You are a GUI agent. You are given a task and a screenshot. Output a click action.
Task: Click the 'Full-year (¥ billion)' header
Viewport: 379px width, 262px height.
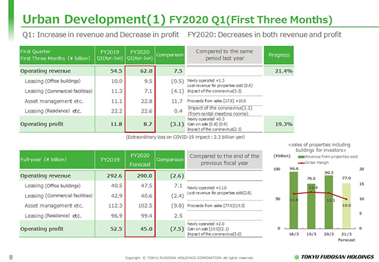click(57, 160)
